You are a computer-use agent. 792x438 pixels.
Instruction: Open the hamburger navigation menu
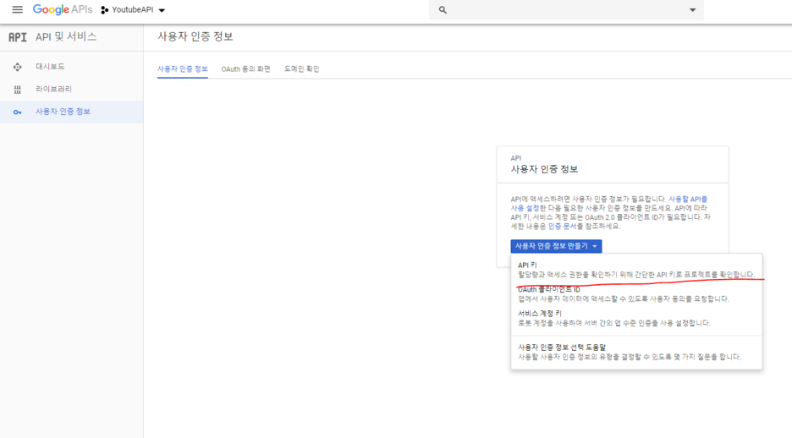click(17, 9)
